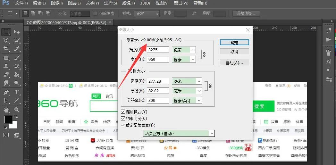Open the tool preset picker arrow
Screen dimensions: 336x165
pos(16,14)
